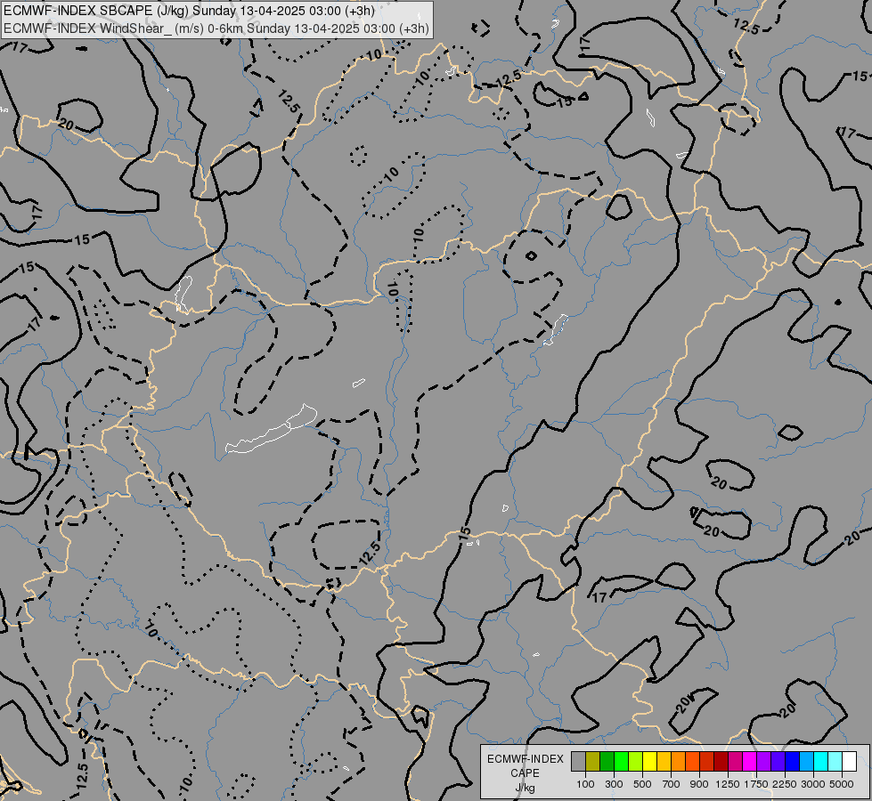Viewport: 872px width, 801px height.
Task: Click the dark maroon red legend swatch
Action: 721,761
